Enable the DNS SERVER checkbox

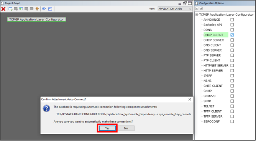232,50
